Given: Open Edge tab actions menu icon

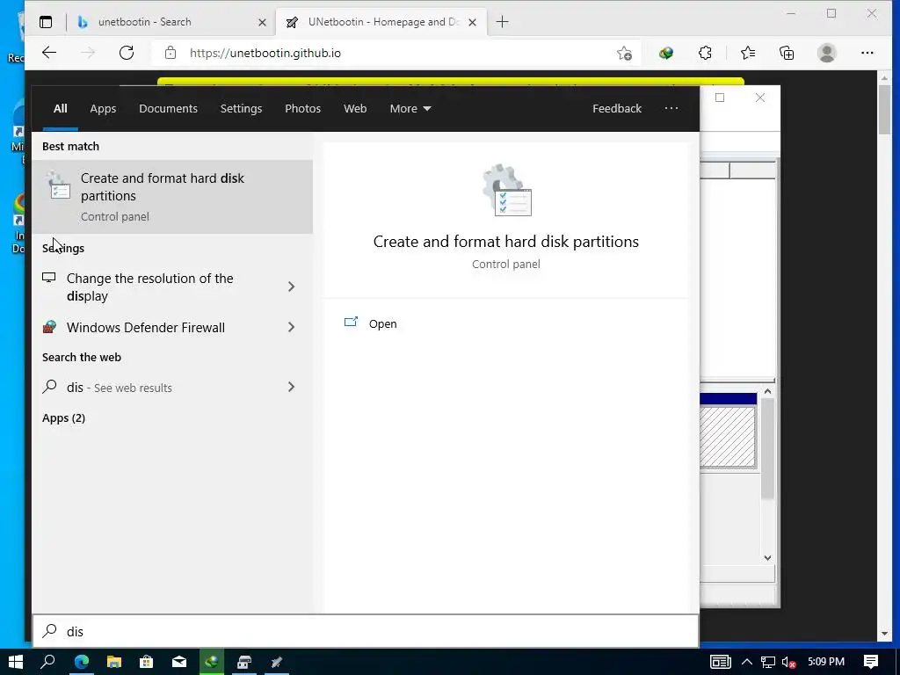Looking at the screenshot, I should point(46,22).
